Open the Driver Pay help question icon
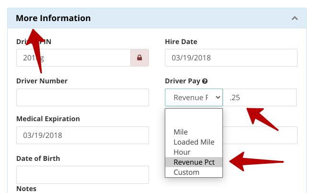The height and width of the screenshot is (193, 311). point(205,81)
